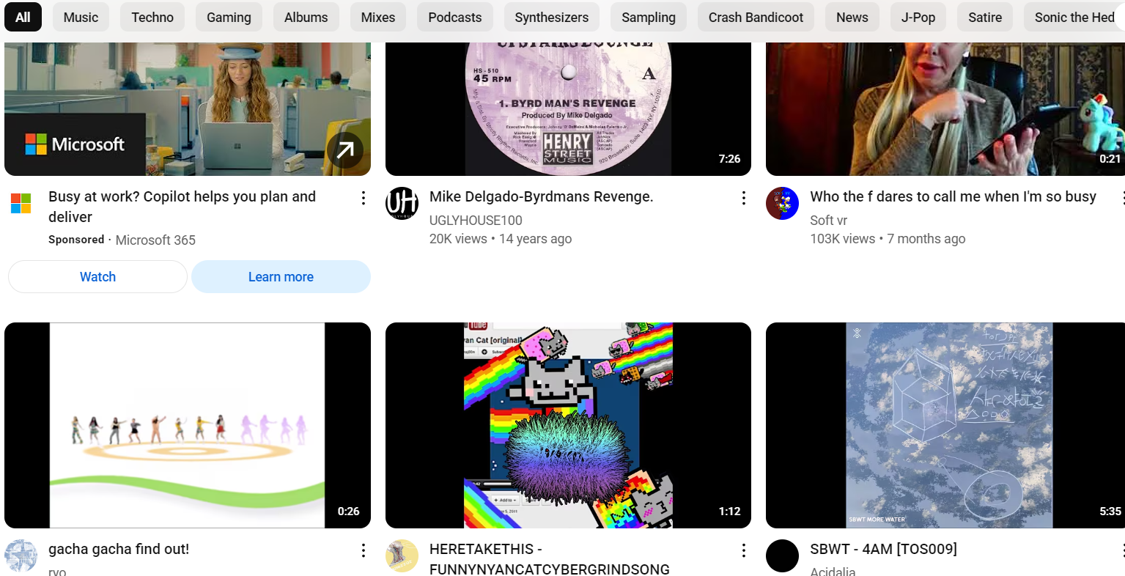Select the Music filter chip
The height and width of the screenshot is (576, 1125).
tap(81, 17)
